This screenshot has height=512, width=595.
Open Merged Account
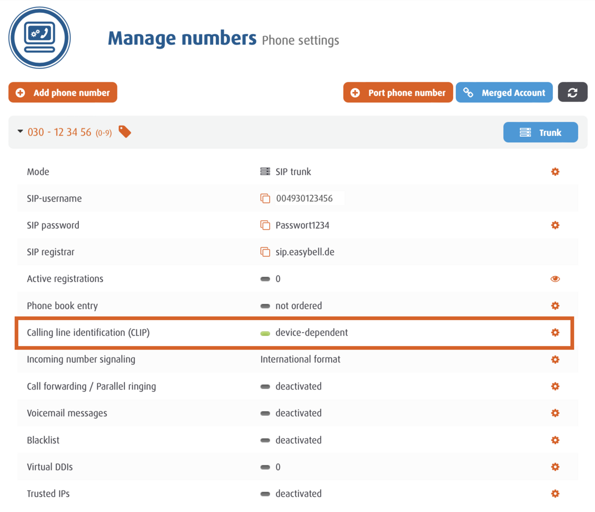[504, 93]
